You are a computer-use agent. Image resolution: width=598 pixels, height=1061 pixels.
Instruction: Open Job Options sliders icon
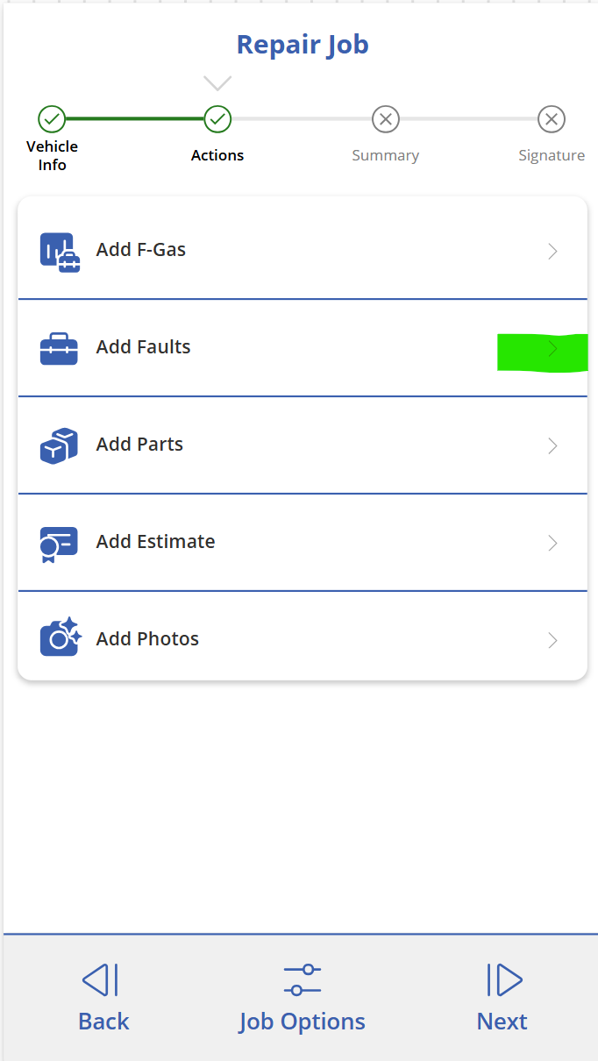[x=303, y=979]
